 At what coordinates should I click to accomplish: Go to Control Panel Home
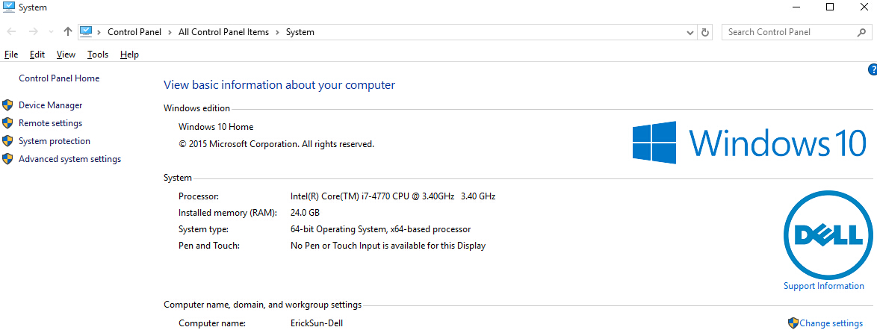[59, 78]
